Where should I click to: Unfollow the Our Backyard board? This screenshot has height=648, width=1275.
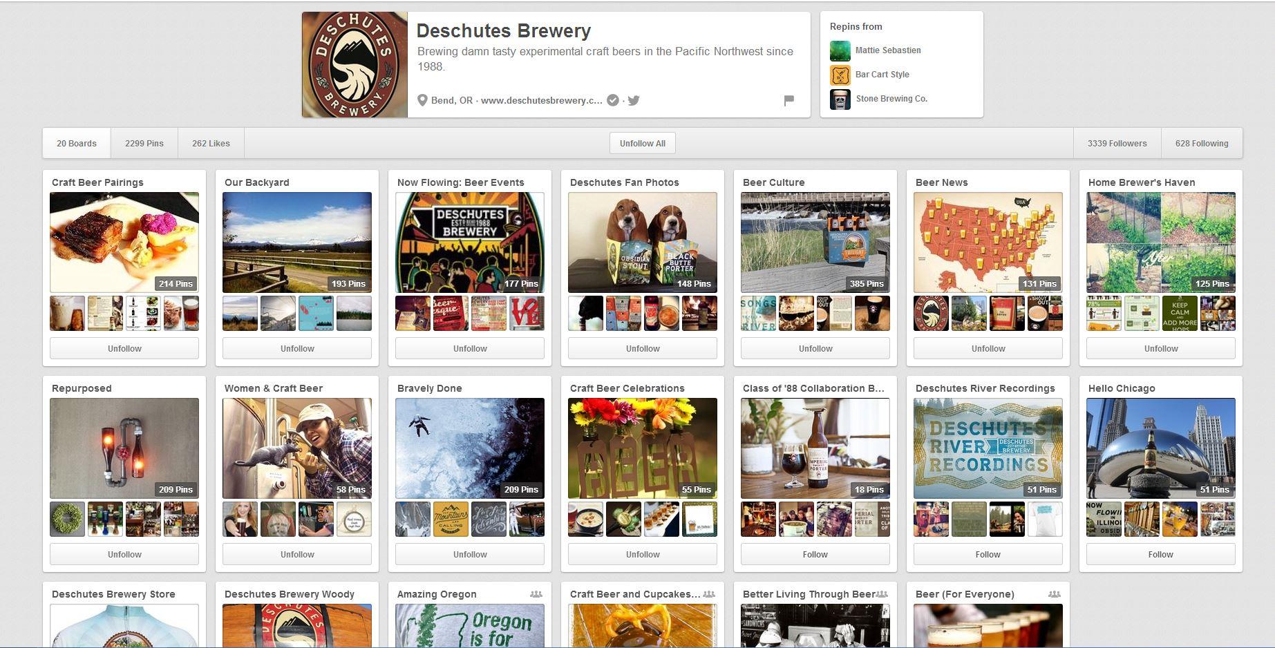(x=297, y=349)
